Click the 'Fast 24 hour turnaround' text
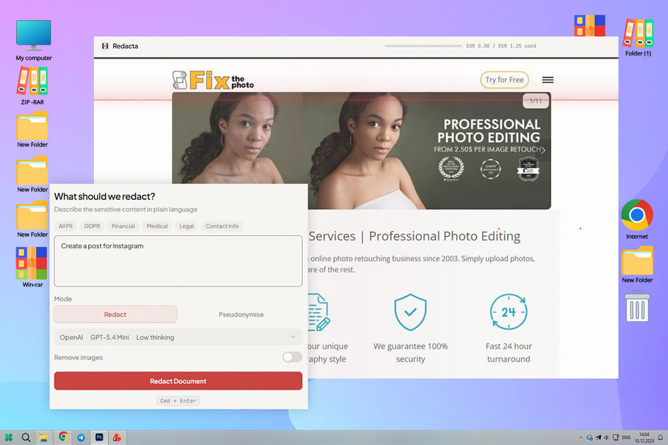 click(x=509, y=352)
